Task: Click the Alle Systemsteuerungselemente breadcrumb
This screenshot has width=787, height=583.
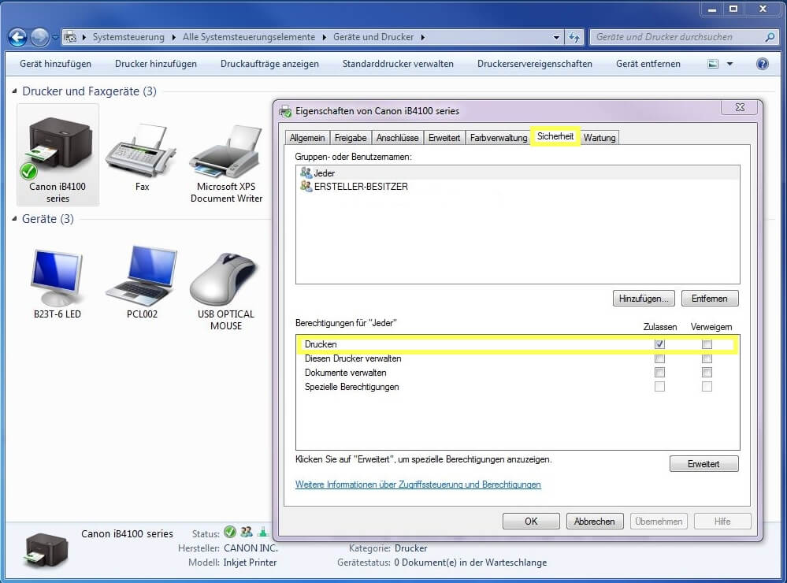Action: coord(249,37)
